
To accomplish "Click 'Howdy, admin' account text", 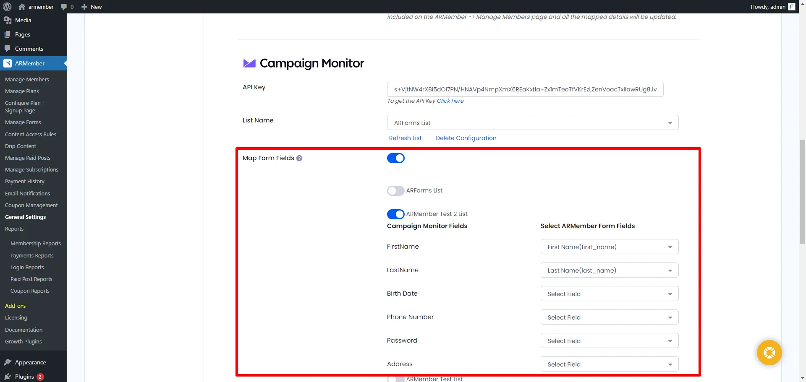I will pos(768,7).
